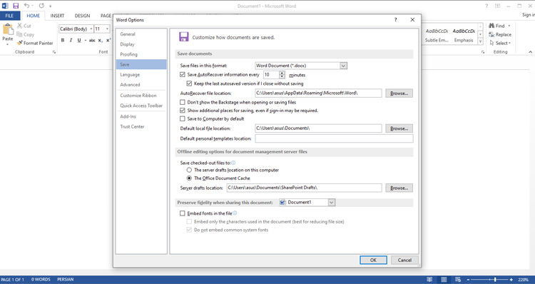Image resolution: width=535 pixels, height=284 pixels.
Task: Open the Advanced options category
Action: click(x=141, y=85)
